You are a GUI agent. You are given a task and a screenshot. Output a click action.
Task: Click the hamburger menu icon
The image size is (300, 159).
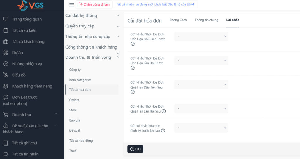[x=71, y=5]
